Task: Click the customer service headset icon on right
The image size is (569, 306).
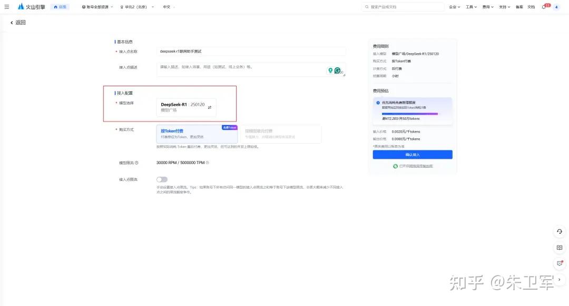Action: (560, 231)
